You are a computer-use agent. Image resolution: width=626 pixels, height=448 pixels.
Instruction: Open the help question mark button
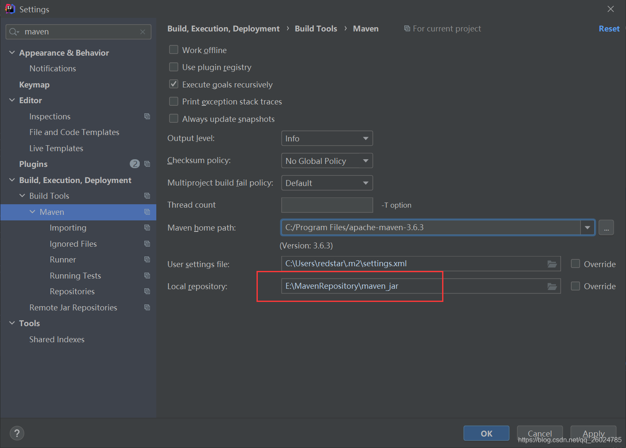(17, 433)
